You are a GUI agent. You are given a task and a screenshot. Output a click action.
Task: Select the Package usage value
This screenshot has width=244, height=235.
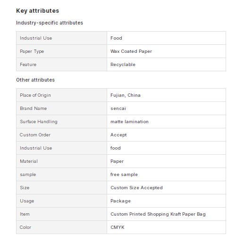point(120,201)
